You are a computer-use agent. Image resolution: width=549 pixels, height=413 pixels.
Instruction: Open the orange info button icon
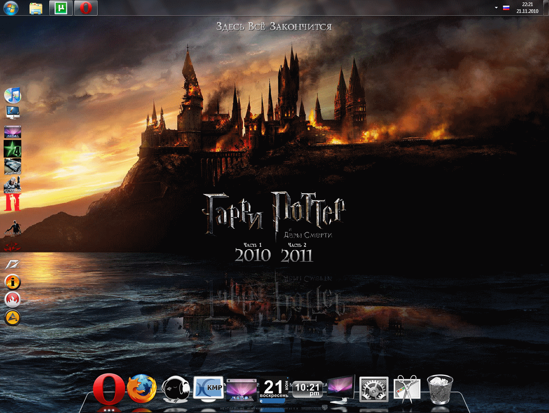(13, 282)
